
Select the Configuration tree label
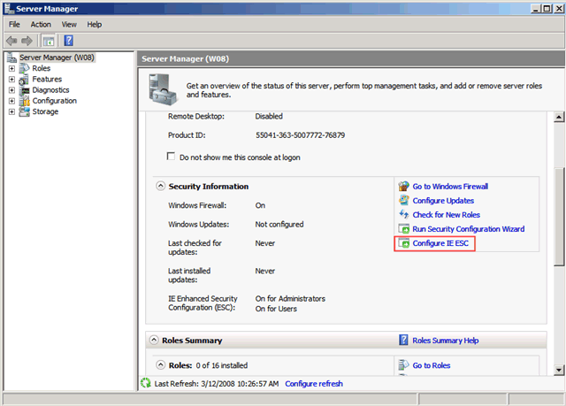pos(55,101)
